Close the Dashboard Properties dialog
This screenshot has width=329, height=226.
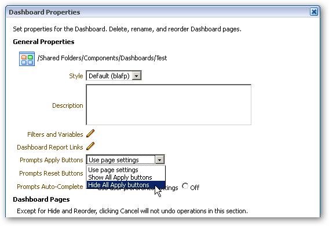tap(314, 12)
